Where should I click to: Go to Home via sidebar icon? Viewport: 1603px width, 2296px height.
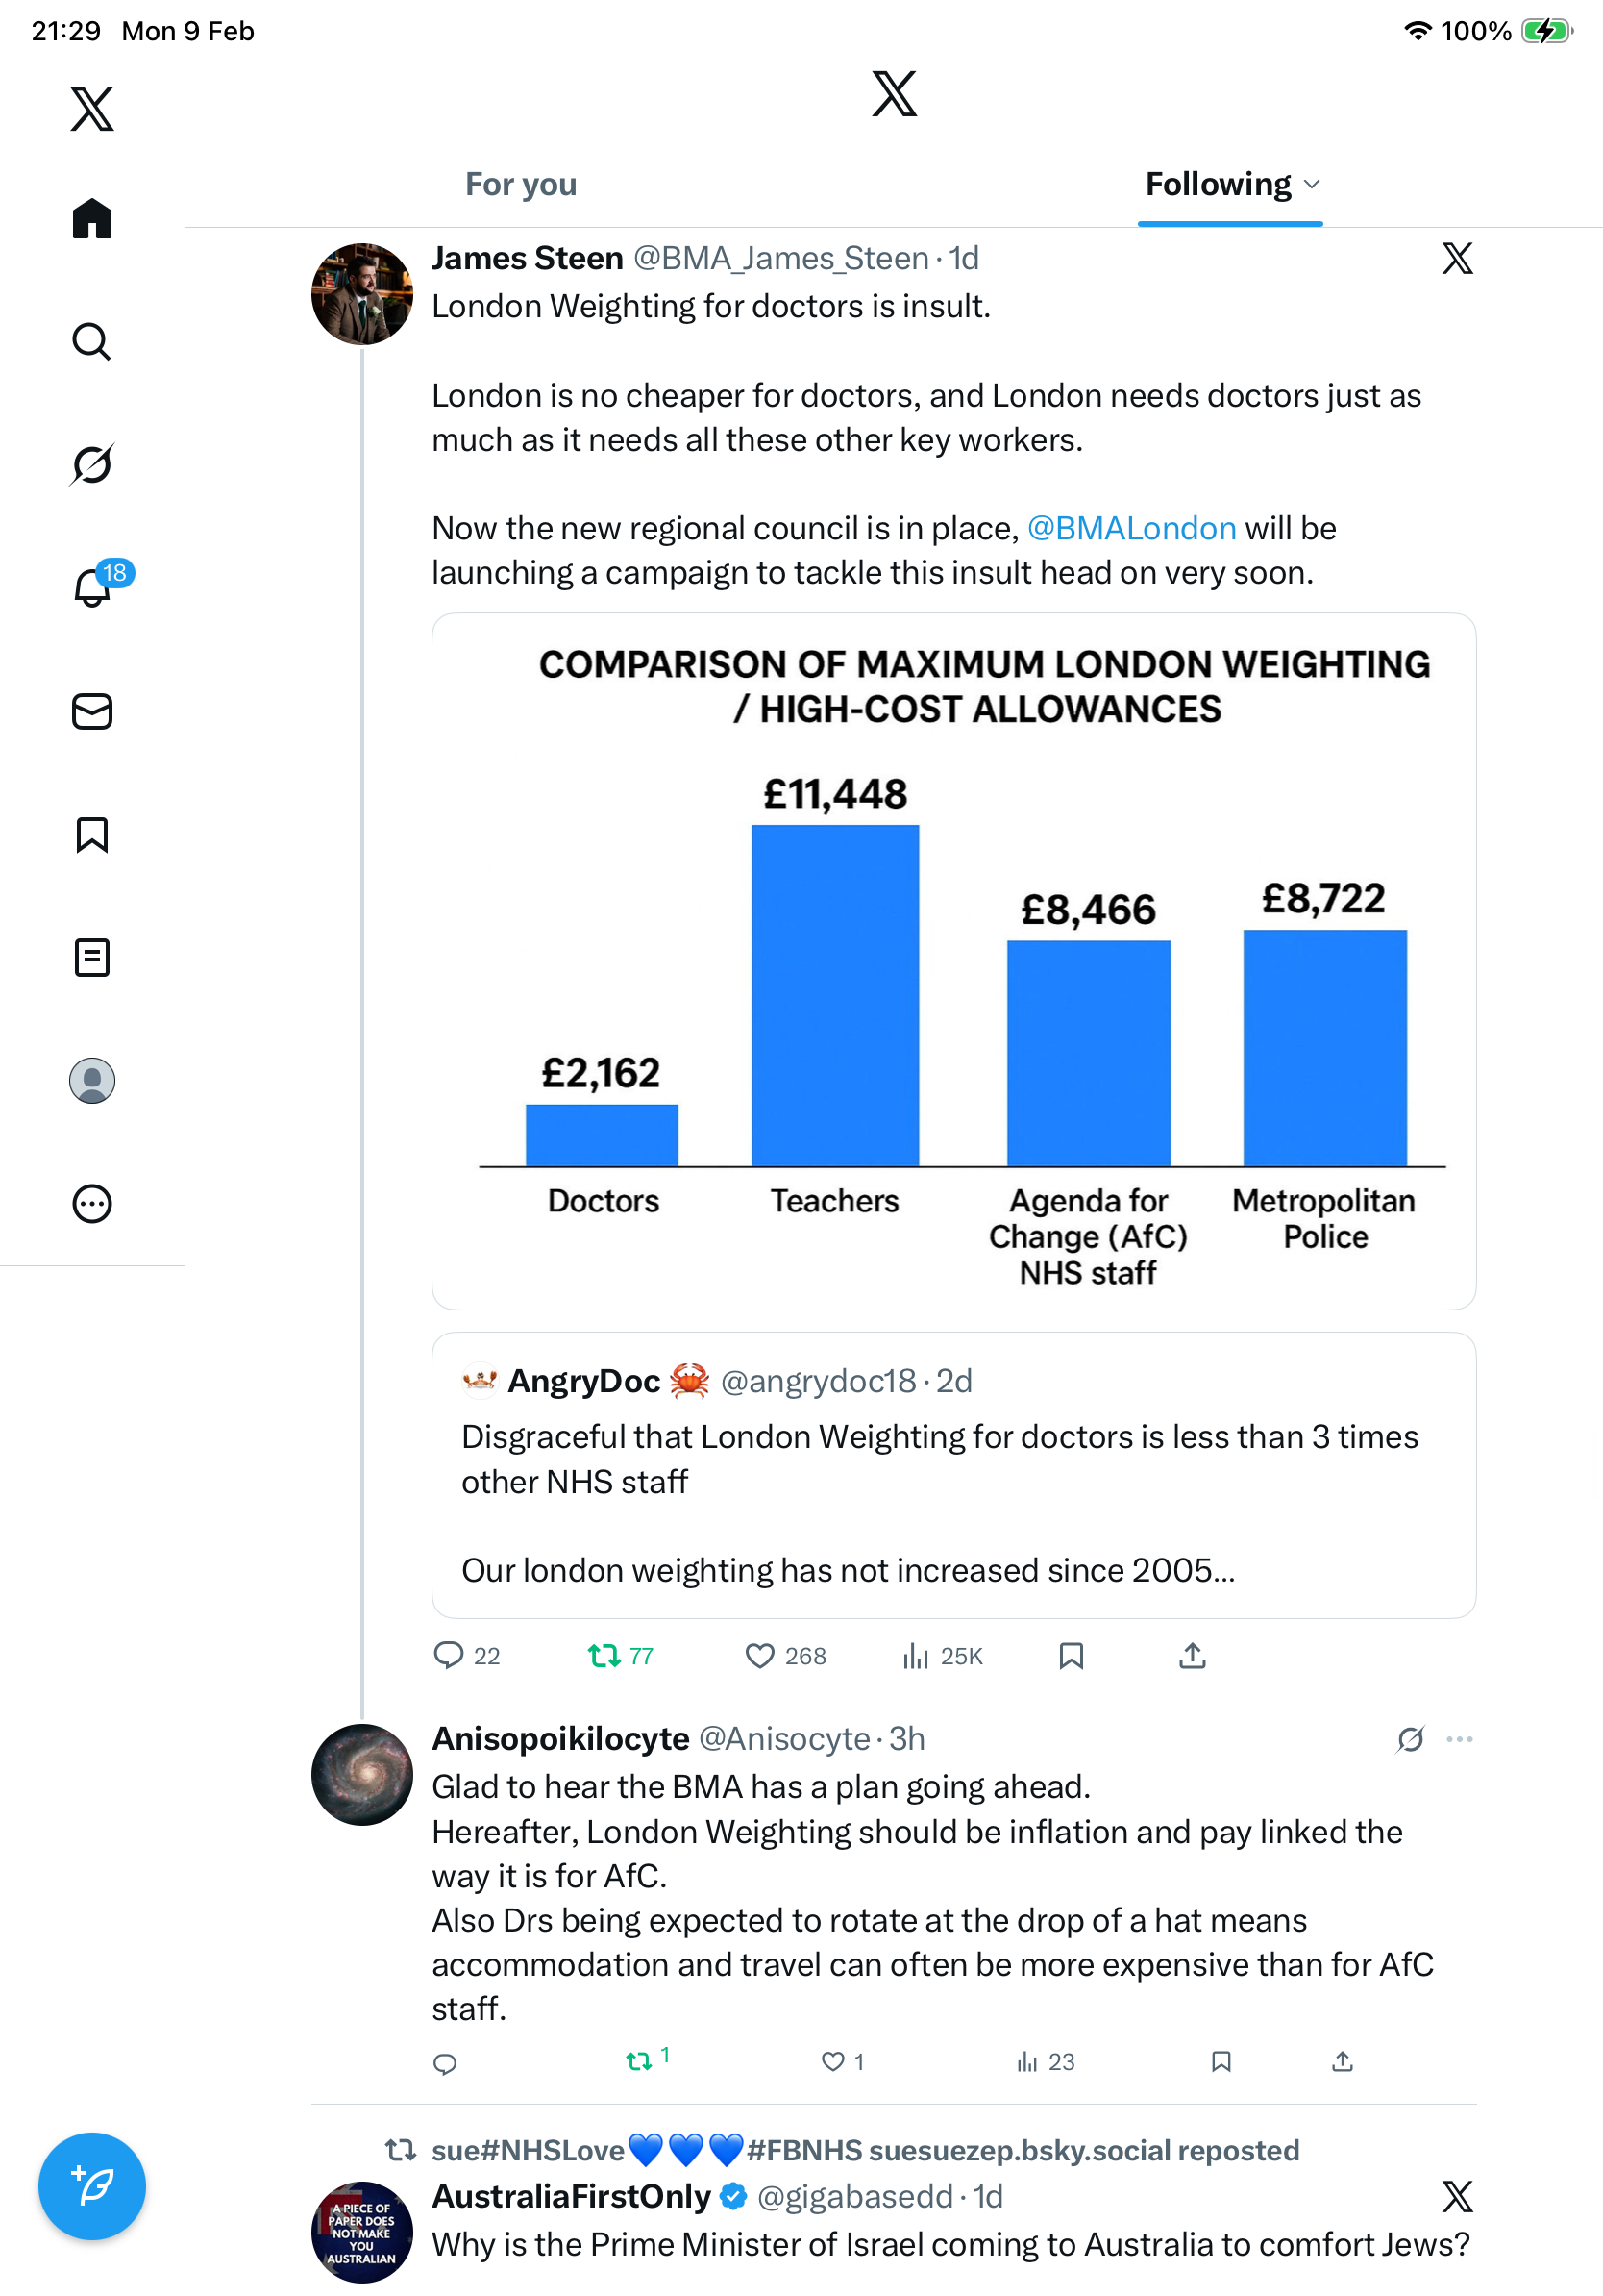click(x=92, y=218)
